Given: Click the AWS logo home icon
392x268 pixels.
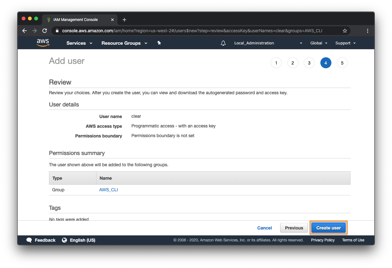Looking at the screenshot, I should (43, 43).
